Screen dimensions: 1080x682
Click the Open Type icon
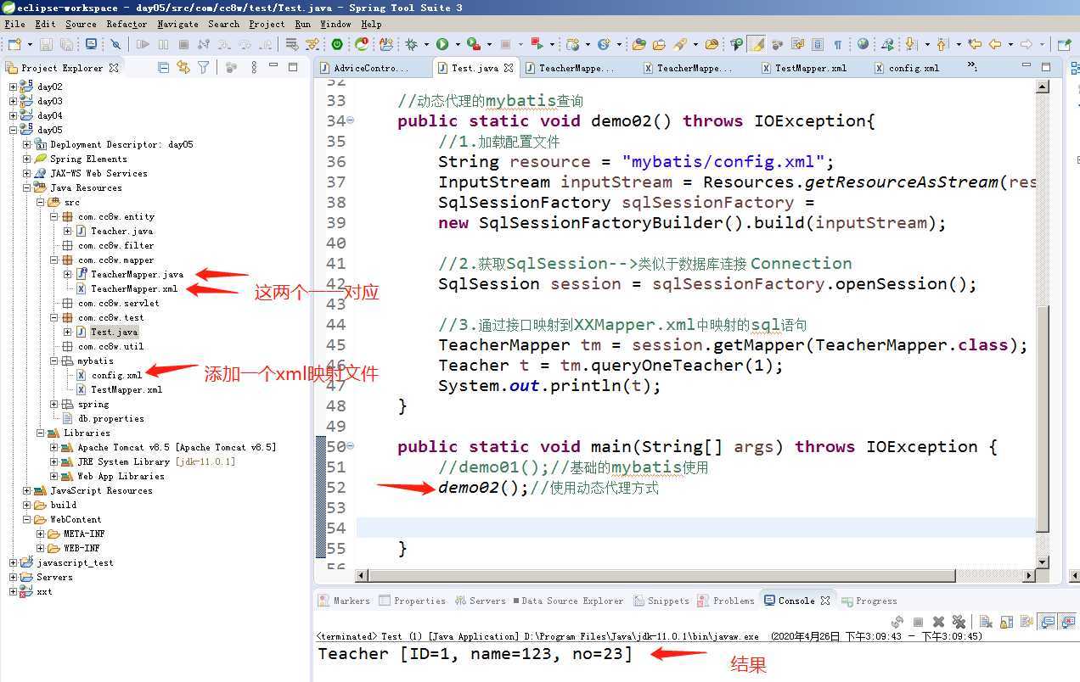[639, 44]
